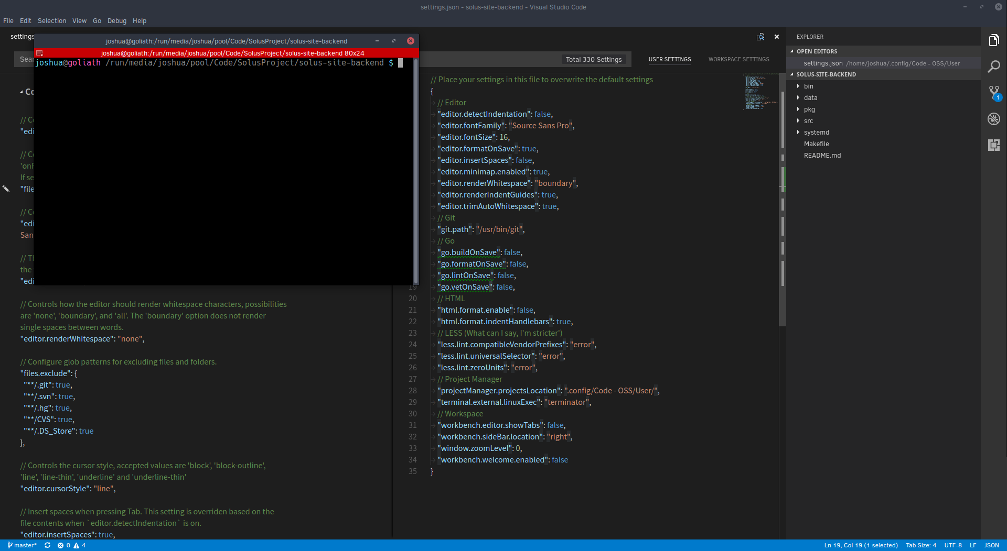The height and width of the screenshot is (551, 1007).
Task: Click the pencil edit icon near files.exclude
Action: (x=6, y=189)
